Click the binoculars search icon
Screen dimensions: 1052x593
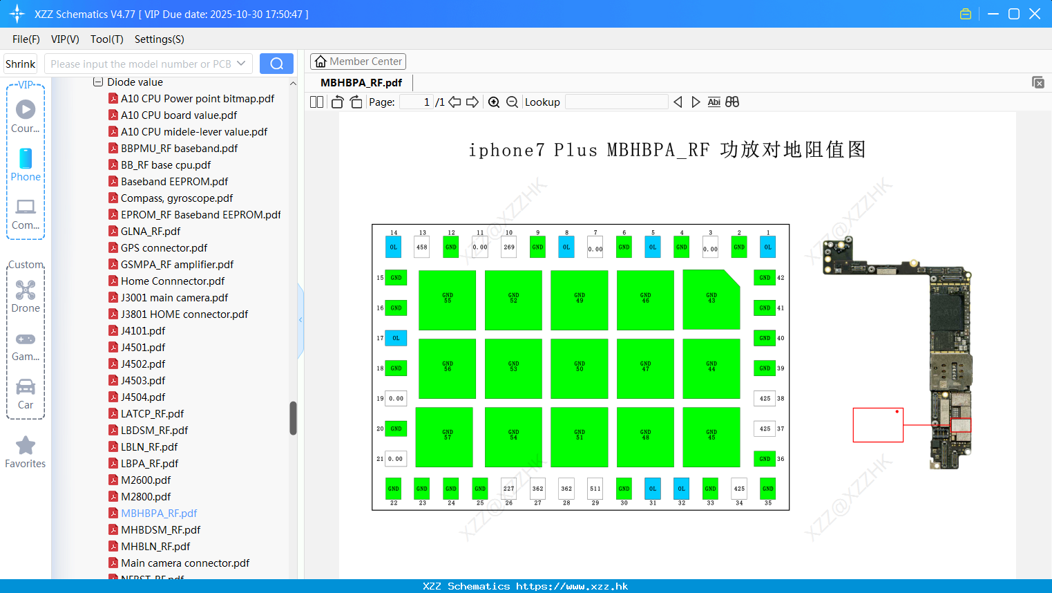(732, 102)
